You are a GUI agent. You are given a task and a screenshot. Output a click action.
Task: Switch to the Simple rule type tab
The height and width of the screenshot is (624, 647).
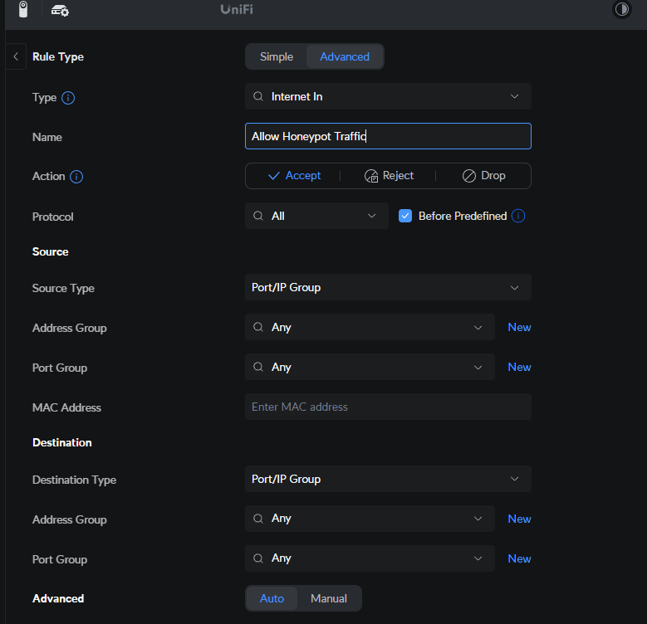(277, 56)
